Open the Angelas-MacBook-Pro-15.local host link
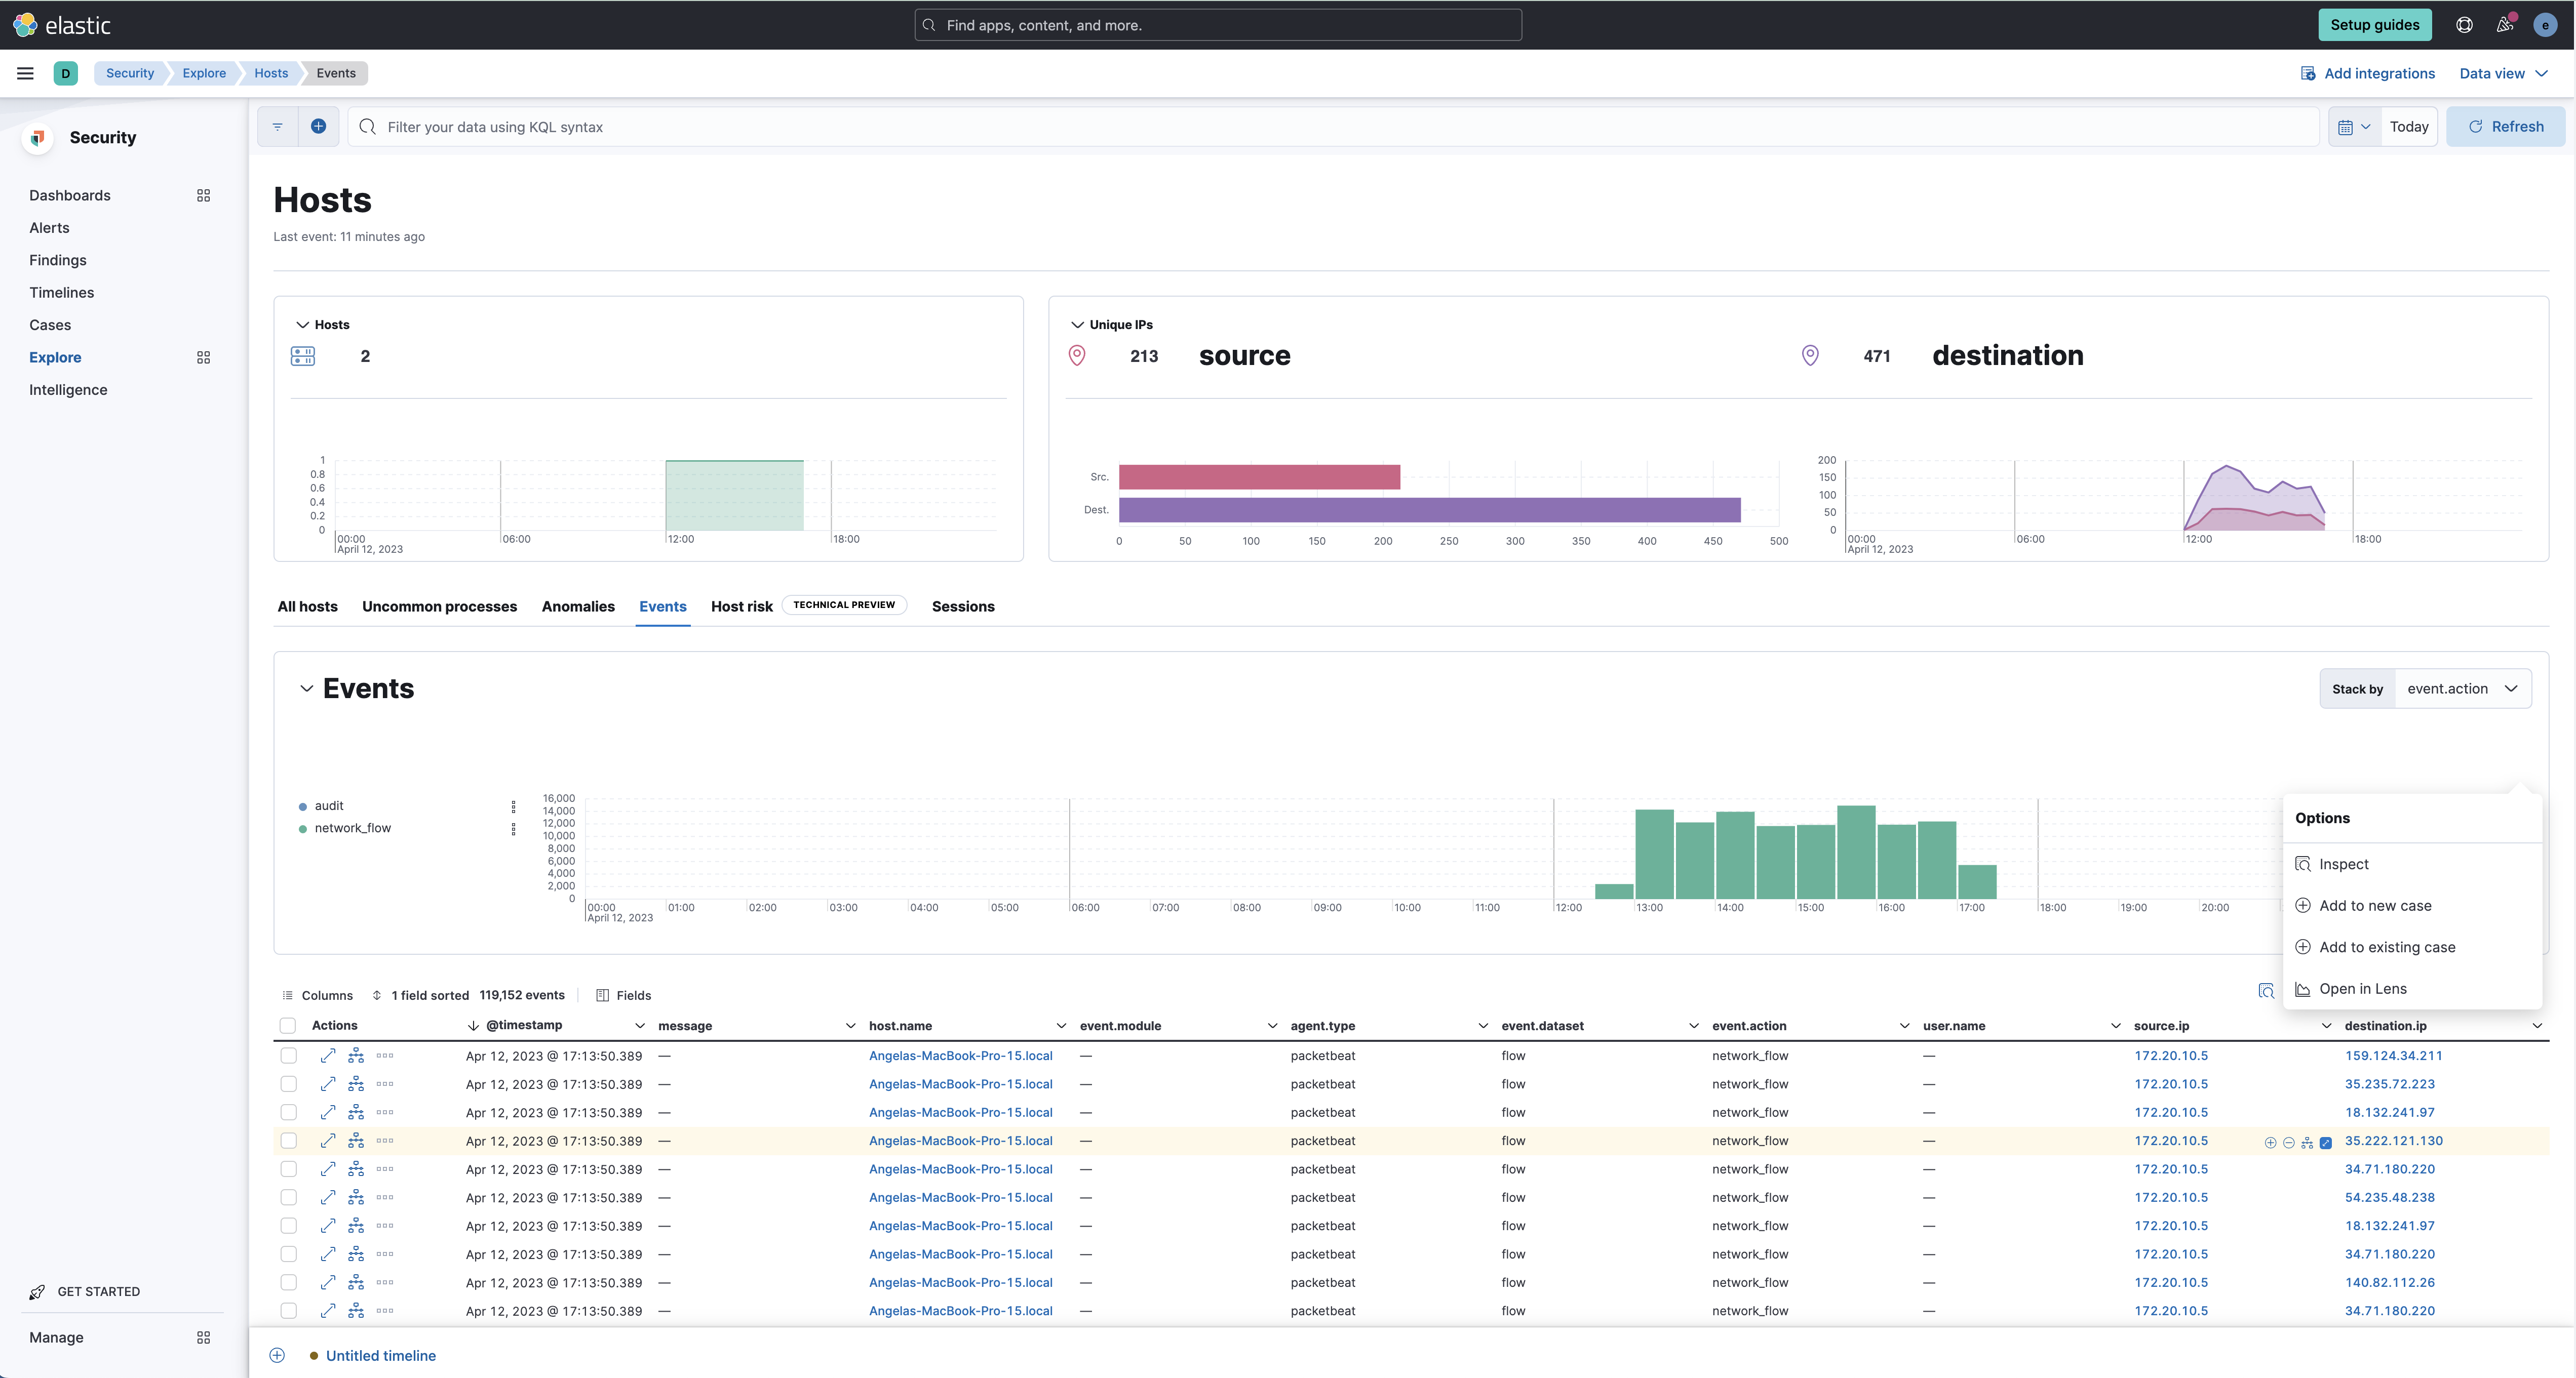This screenshot has height=1378, width=2576. point(959,1055)
